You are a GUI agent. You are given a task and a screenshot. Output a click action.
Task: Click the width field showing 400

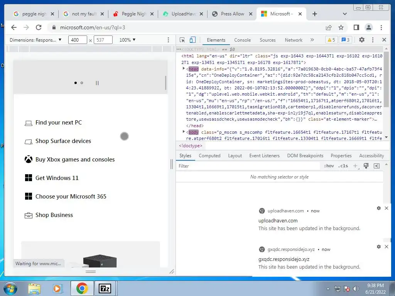click(78, 40)
